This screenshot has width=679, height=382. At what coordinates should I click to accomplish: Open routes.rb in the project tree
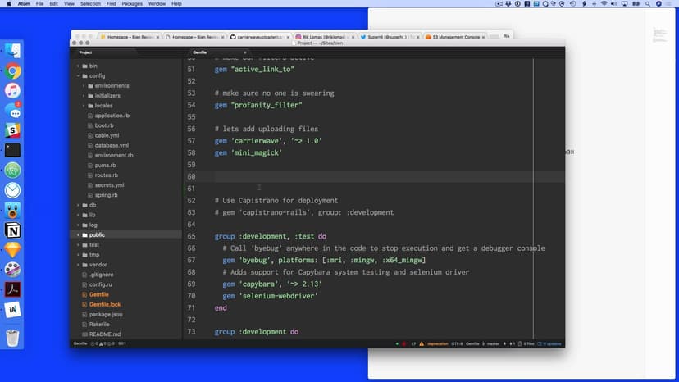(106, 175)
